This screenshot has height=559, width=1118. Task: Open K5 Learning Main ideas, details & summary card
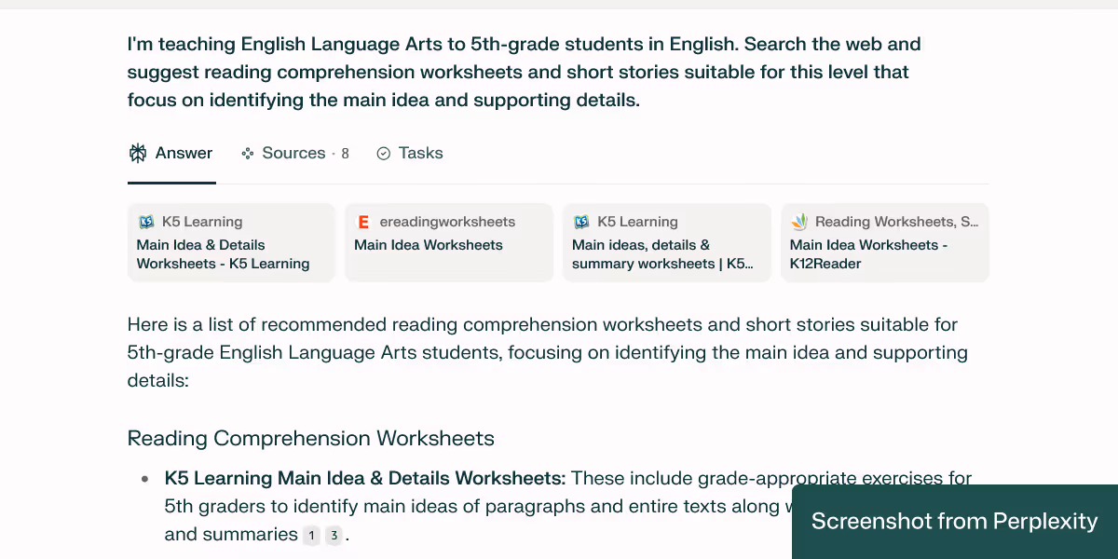click(x=667, y=242)
